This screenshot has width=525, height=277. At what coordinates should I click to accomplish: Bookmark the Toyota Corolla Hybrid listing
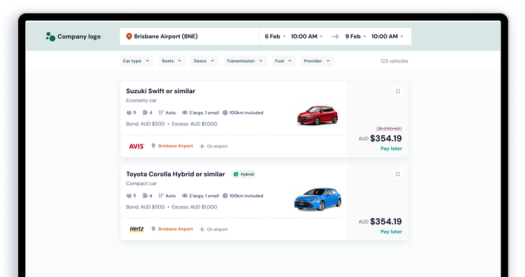coord(398,174)
